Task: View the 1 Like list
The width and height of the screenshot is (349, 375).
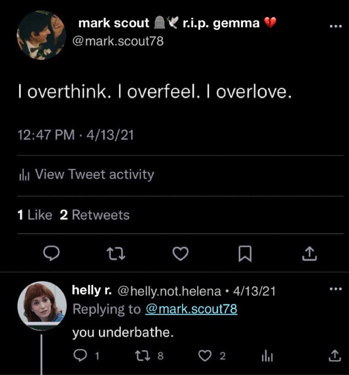Action: pos(35,215)
